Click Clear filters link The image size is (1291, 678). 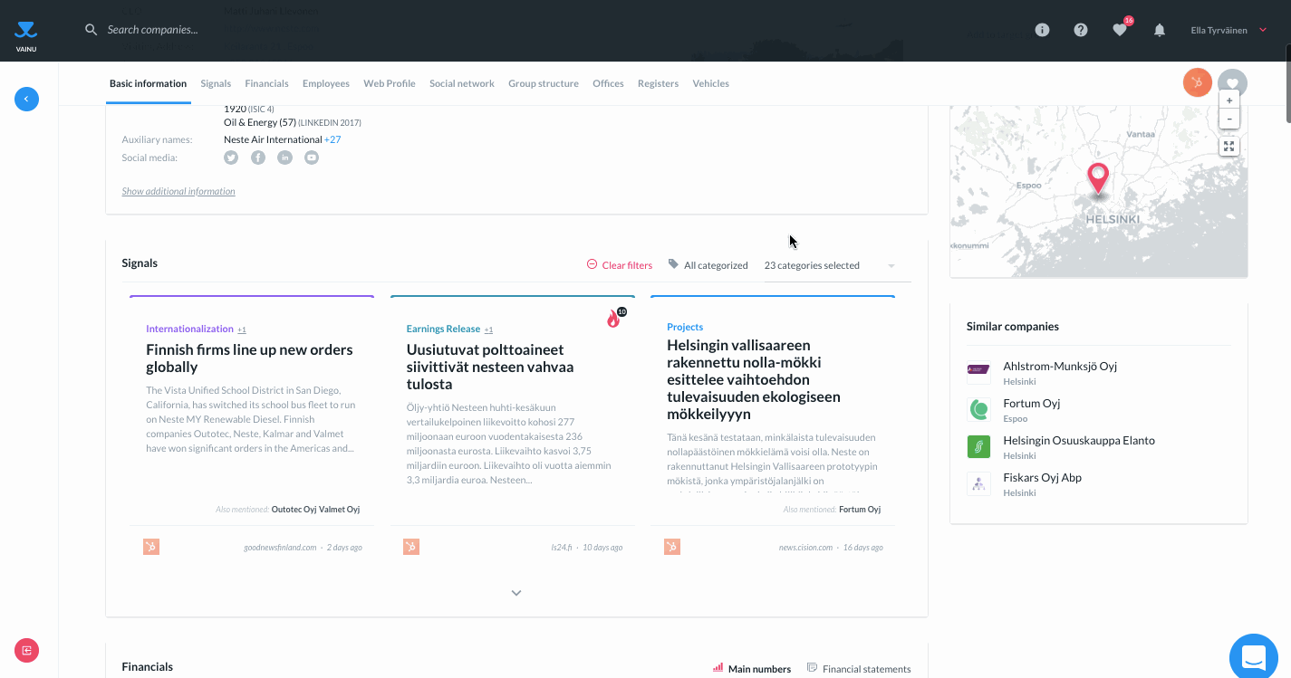click(x=620, y=265)
